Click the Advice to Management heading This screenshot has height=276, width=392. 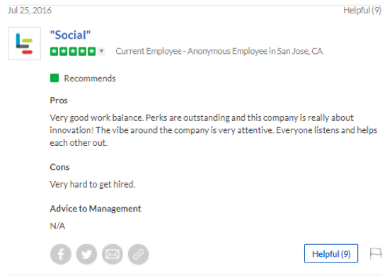tap(96, 209)
